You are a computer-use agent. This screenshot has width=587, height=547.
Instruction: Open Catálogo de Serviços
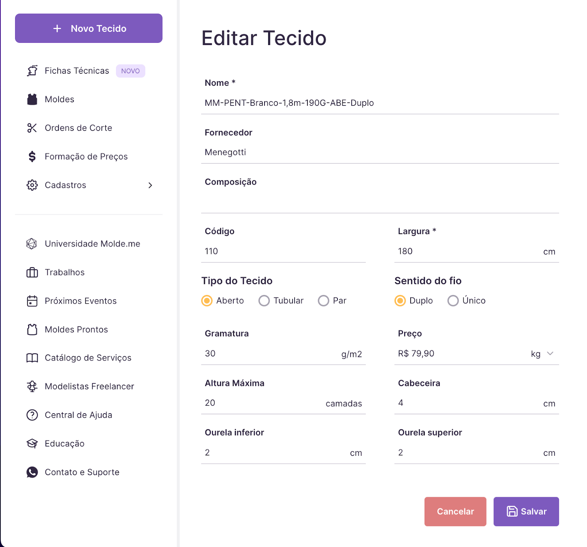(x=89, y=358)
